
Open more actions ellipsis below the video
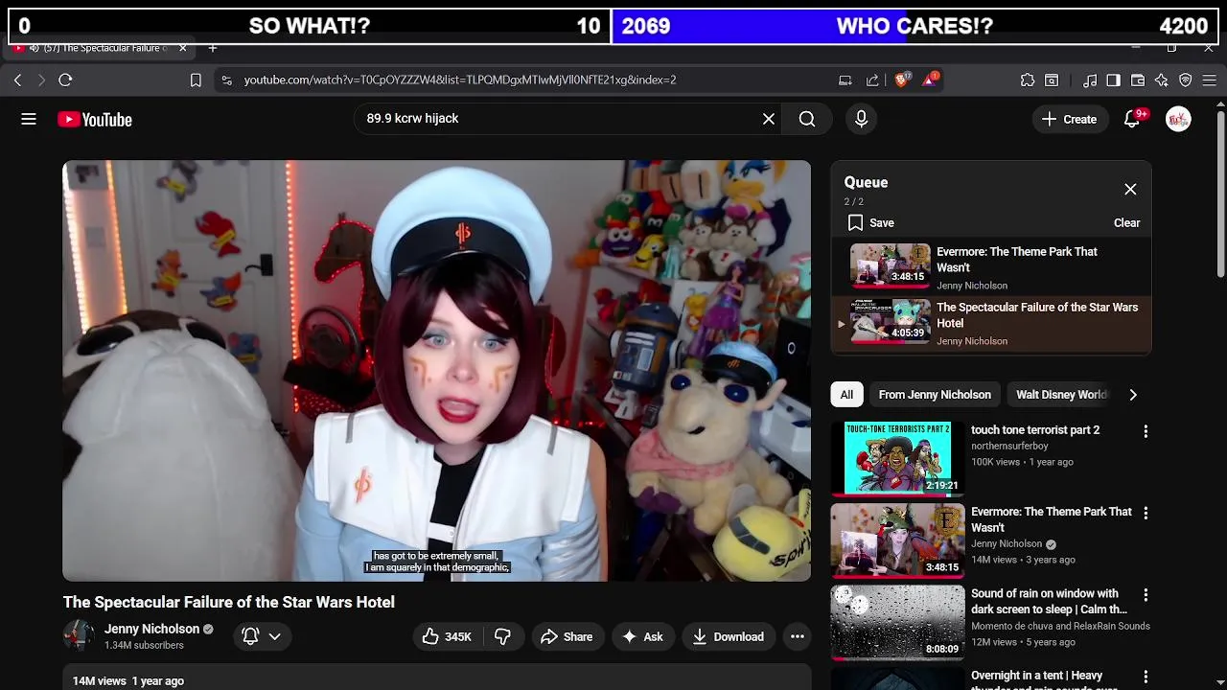pyautogui.click(x=797, y=637)
